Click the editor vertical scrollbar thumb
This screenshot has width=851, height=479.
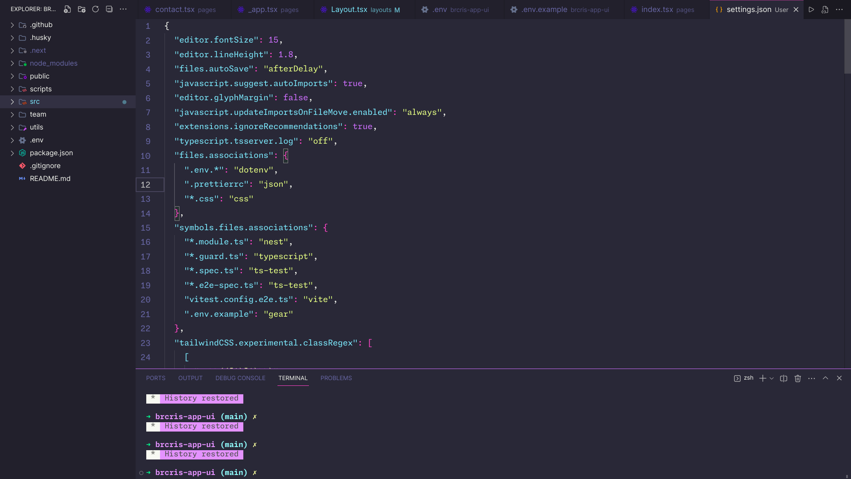click(x=847, y=47)
